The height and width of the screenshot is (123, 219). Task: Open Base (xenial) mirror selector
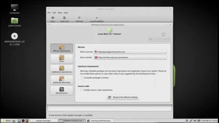click(x=130, y=57)
